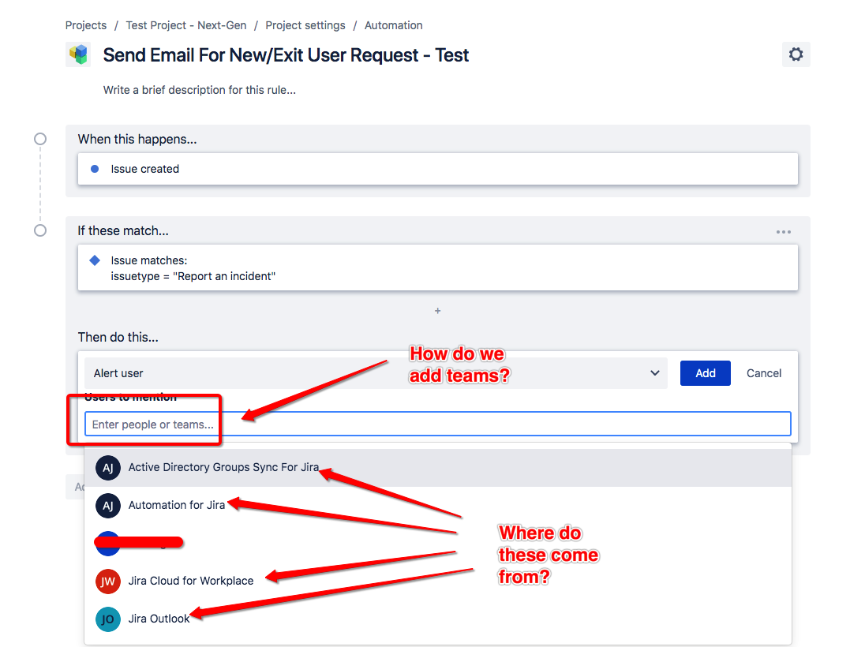Click the JW avatar icon

click(108, 582)
